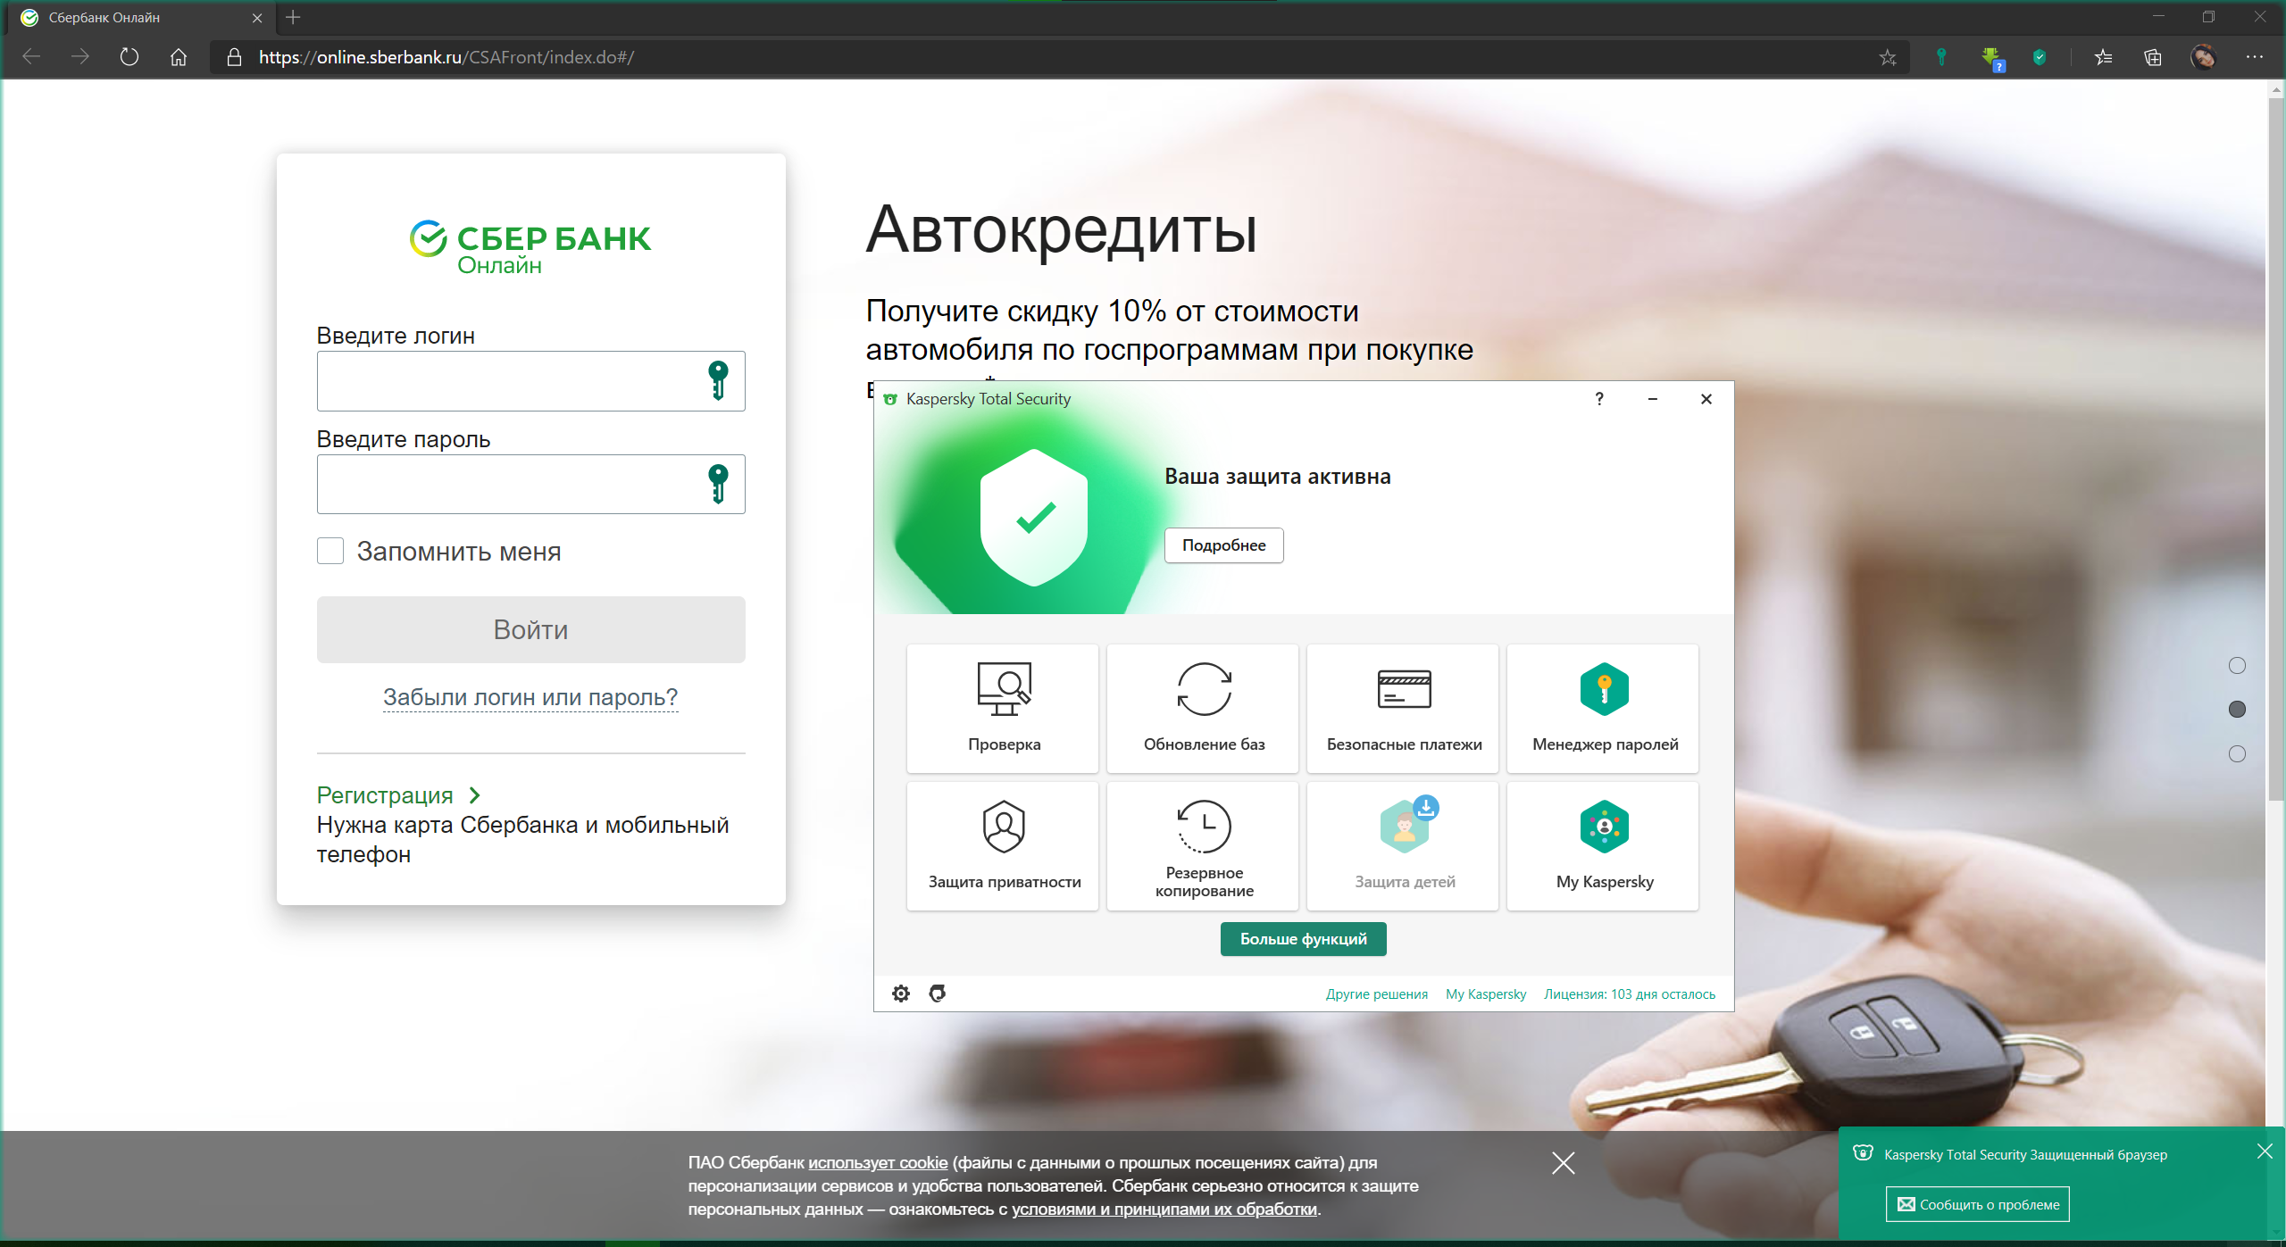Open the Безопасные платежи tile

[x=1403, y=707]
